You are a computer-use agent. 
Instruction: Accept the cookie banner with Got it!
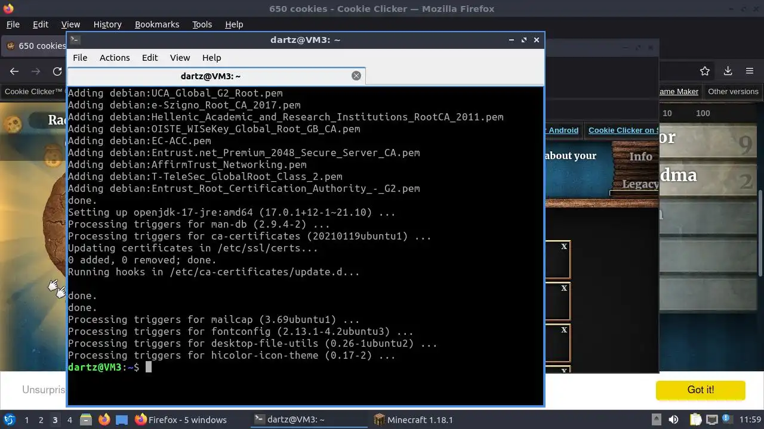coord(701,390)
